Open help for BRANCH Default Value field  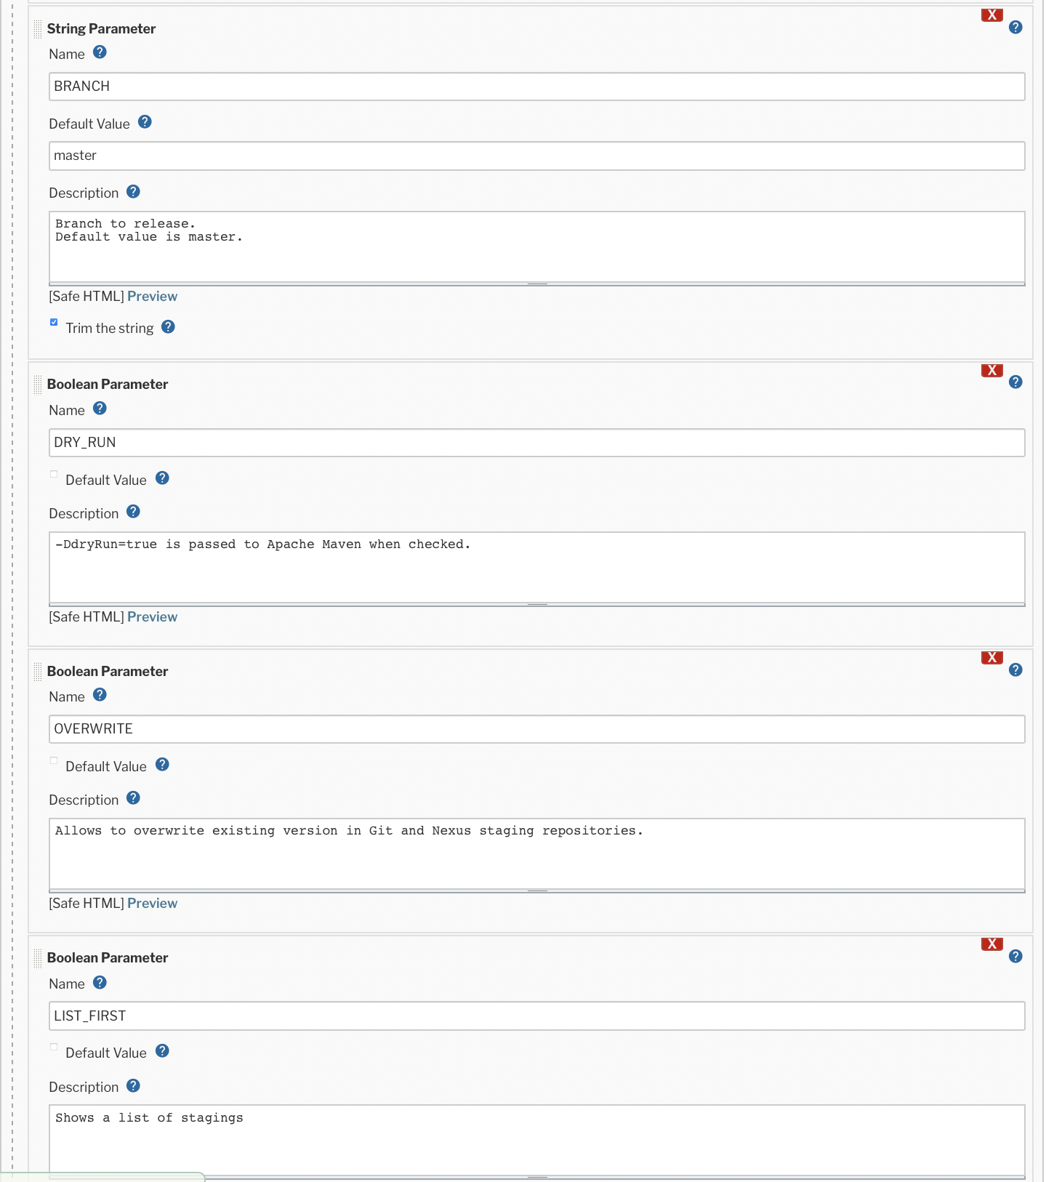coord(145,122)
